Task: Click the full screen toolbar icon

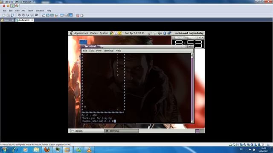Action: 48,15
